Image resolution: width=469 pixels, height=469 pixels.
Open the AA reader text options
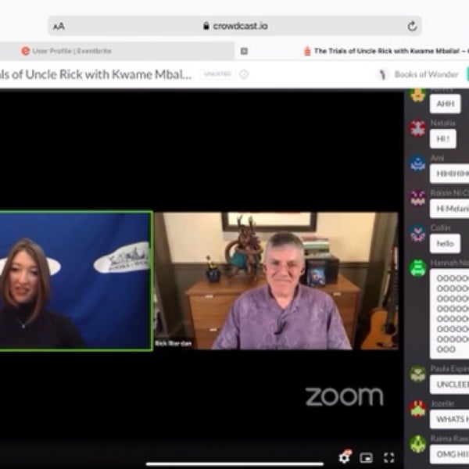[x=59, y=26]
